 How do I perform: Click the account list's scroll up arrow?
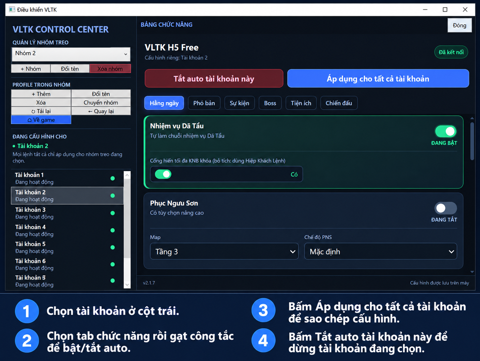click(x=127, y=175)
